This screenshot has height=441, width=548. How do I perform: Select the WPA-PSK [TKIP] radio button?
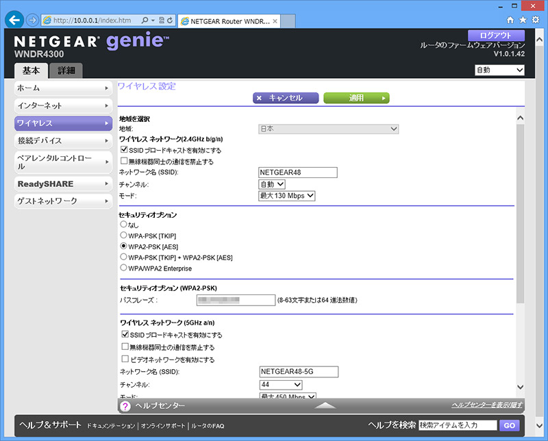click(x=123, y=235)
